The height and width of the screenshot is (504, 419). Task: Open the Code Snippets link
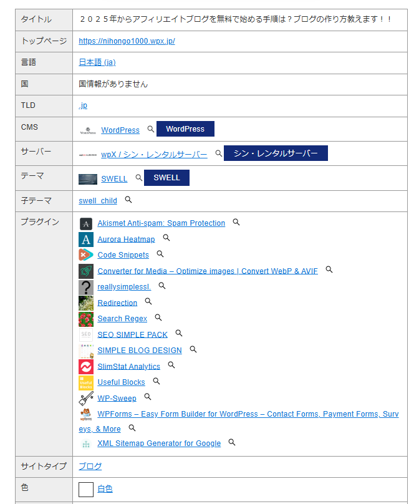(123, 255)
